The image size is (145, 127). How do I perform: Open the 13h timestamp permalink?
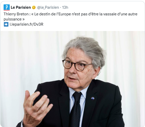click(65, 7)
